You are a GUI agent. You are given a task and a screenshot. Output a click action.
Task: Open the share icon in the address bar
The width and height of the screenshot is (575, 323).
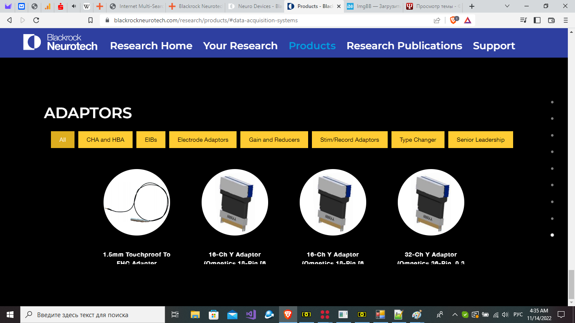pos(437,20)
